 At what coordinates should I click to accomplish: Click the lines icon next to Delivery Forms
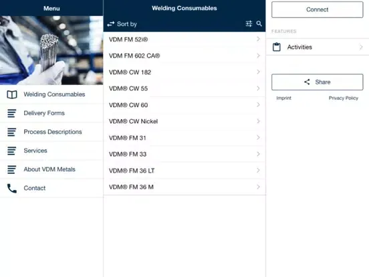(11, 113)
